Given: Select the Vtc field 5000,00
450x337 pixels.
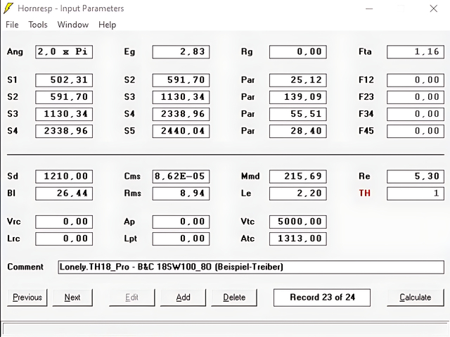Looking at the screenshot, I should (x=298, y=222).
